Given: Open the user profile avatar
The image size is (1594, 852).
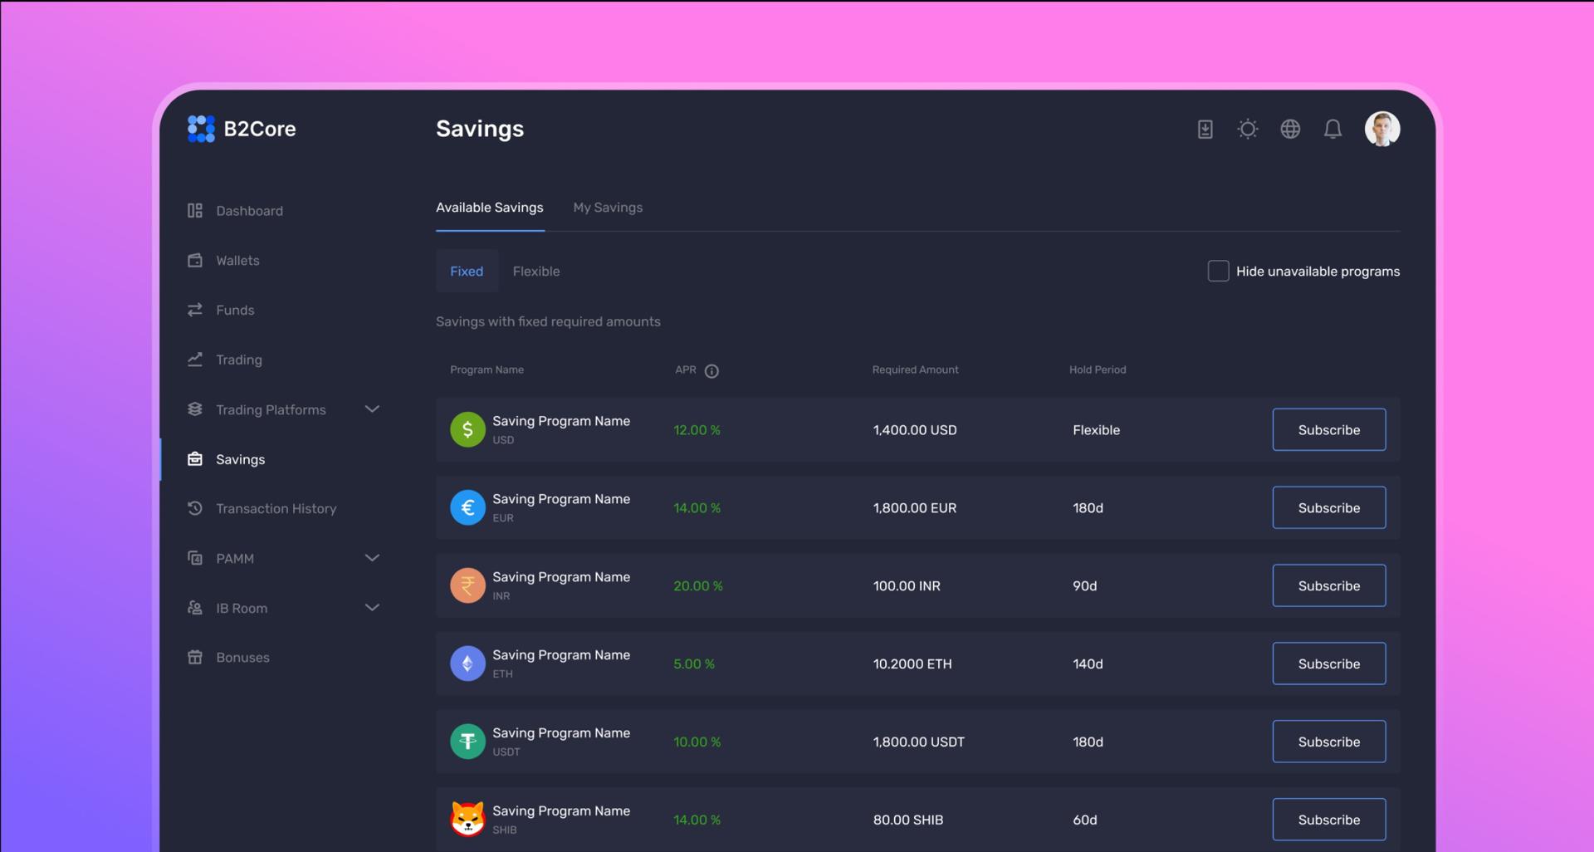Looking at the screenshot, I should point(1382,130).
